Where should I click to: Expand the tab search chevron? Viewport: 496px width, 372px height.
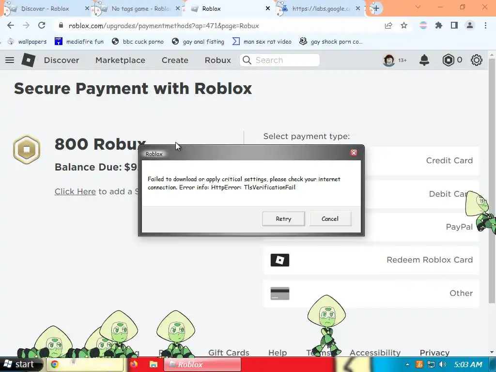418,7
